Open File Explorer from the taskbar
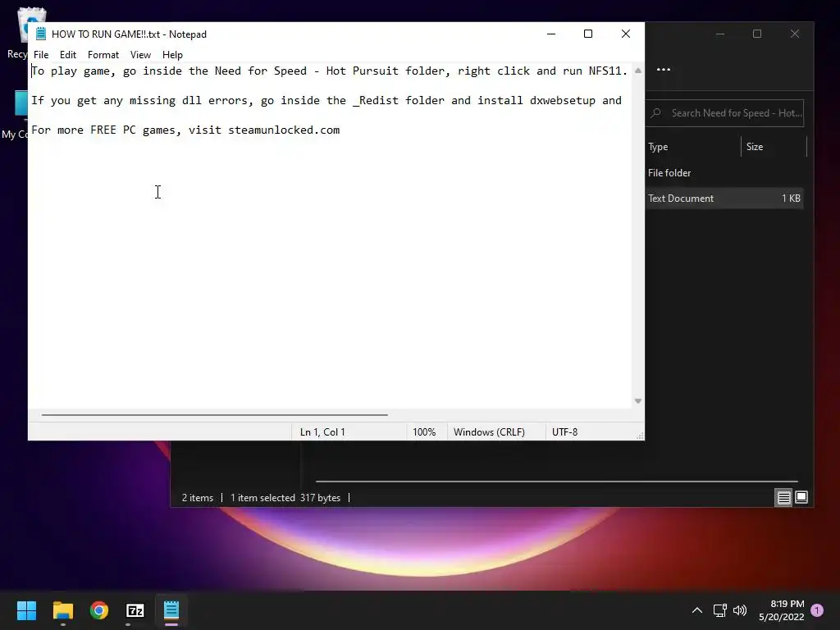Image resolution: width=840 pixels, height=630 pixels. coord(62,610)
